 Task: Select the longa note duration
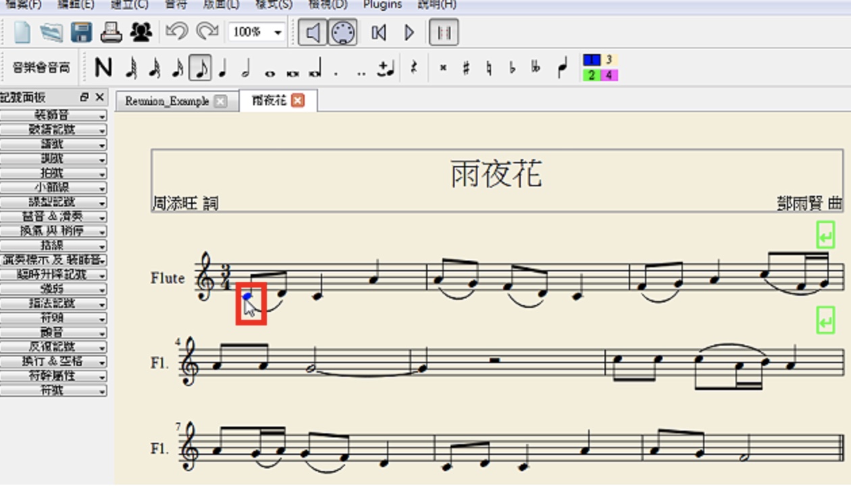pos(315,69)
